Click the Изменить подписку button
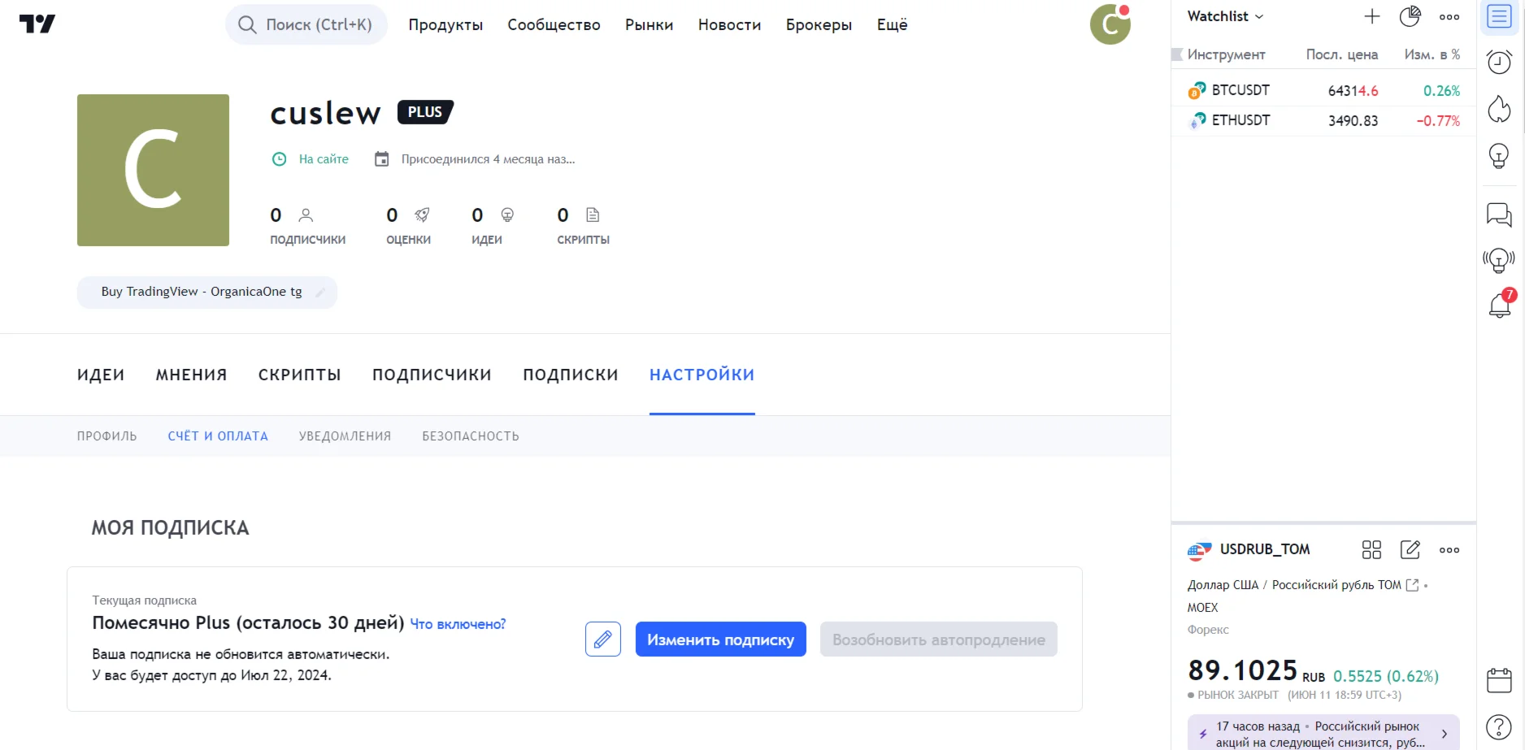 click(721, 639)
